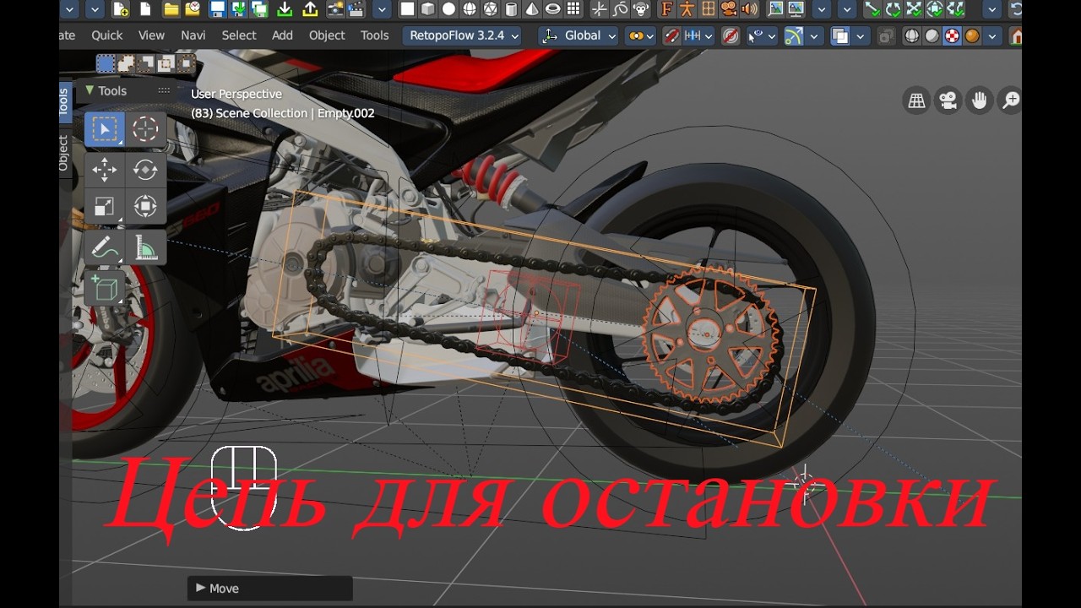Select the Add Cube tool
1081x608 pixels.
click(x=105, y=288)
